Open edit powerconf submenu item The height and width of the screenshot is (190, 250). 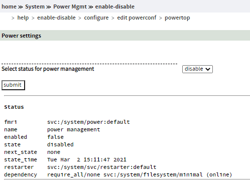click(x=137, y=18)
